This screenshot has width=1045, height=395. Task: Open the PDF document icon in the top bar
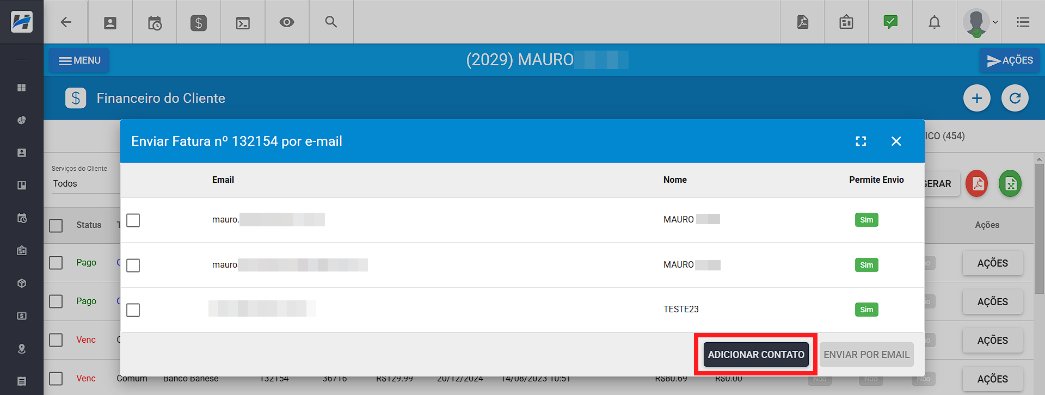click(802, 22)
